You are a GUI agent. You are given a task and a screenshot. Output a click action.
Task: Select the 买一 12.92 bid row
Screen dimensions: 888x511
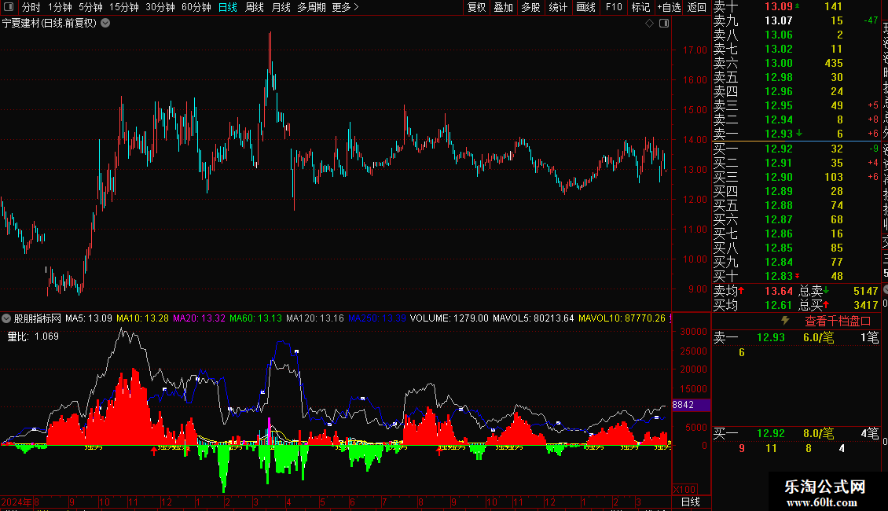coord(796,149)
